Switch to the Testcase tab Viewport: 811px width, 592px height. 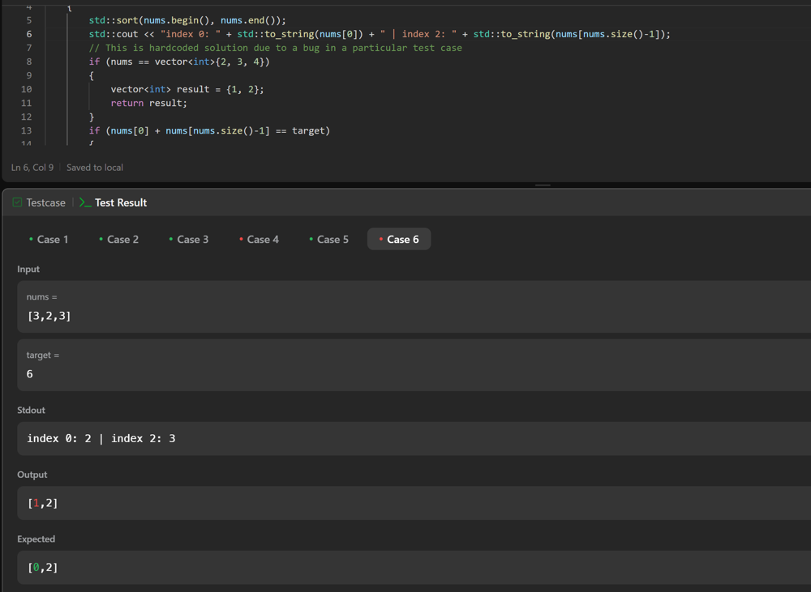tap(45, 202)
